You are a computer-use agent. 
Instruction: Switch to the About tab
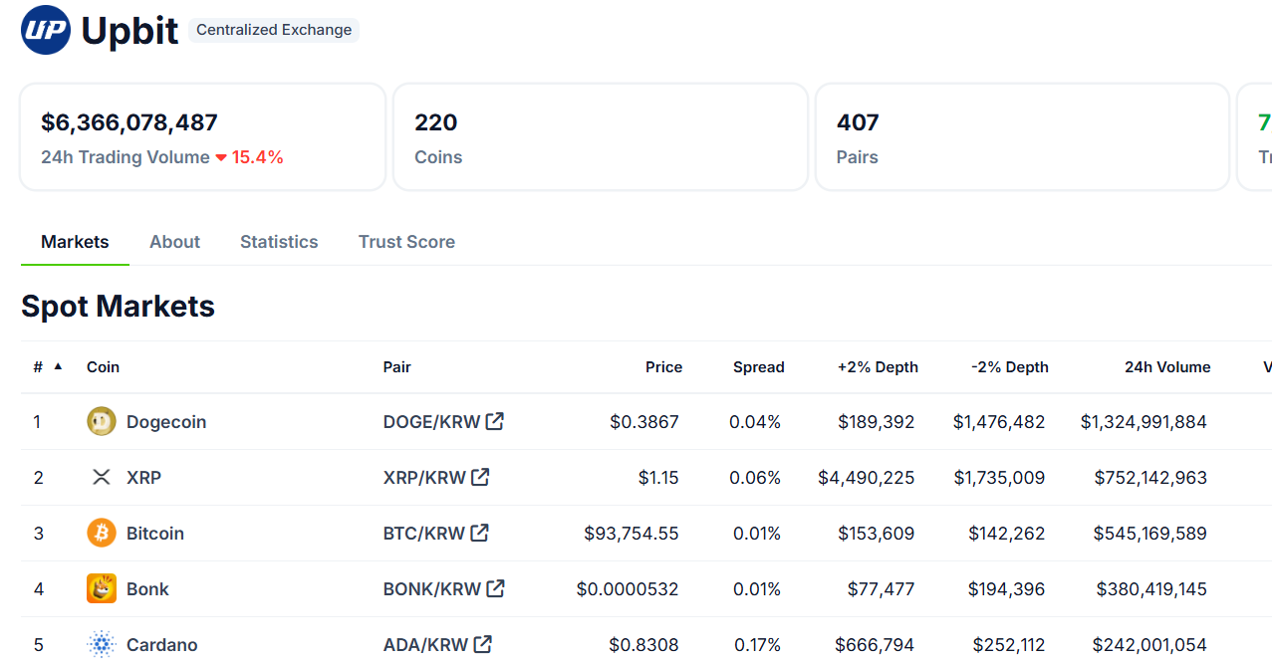(x=174, y=242)
